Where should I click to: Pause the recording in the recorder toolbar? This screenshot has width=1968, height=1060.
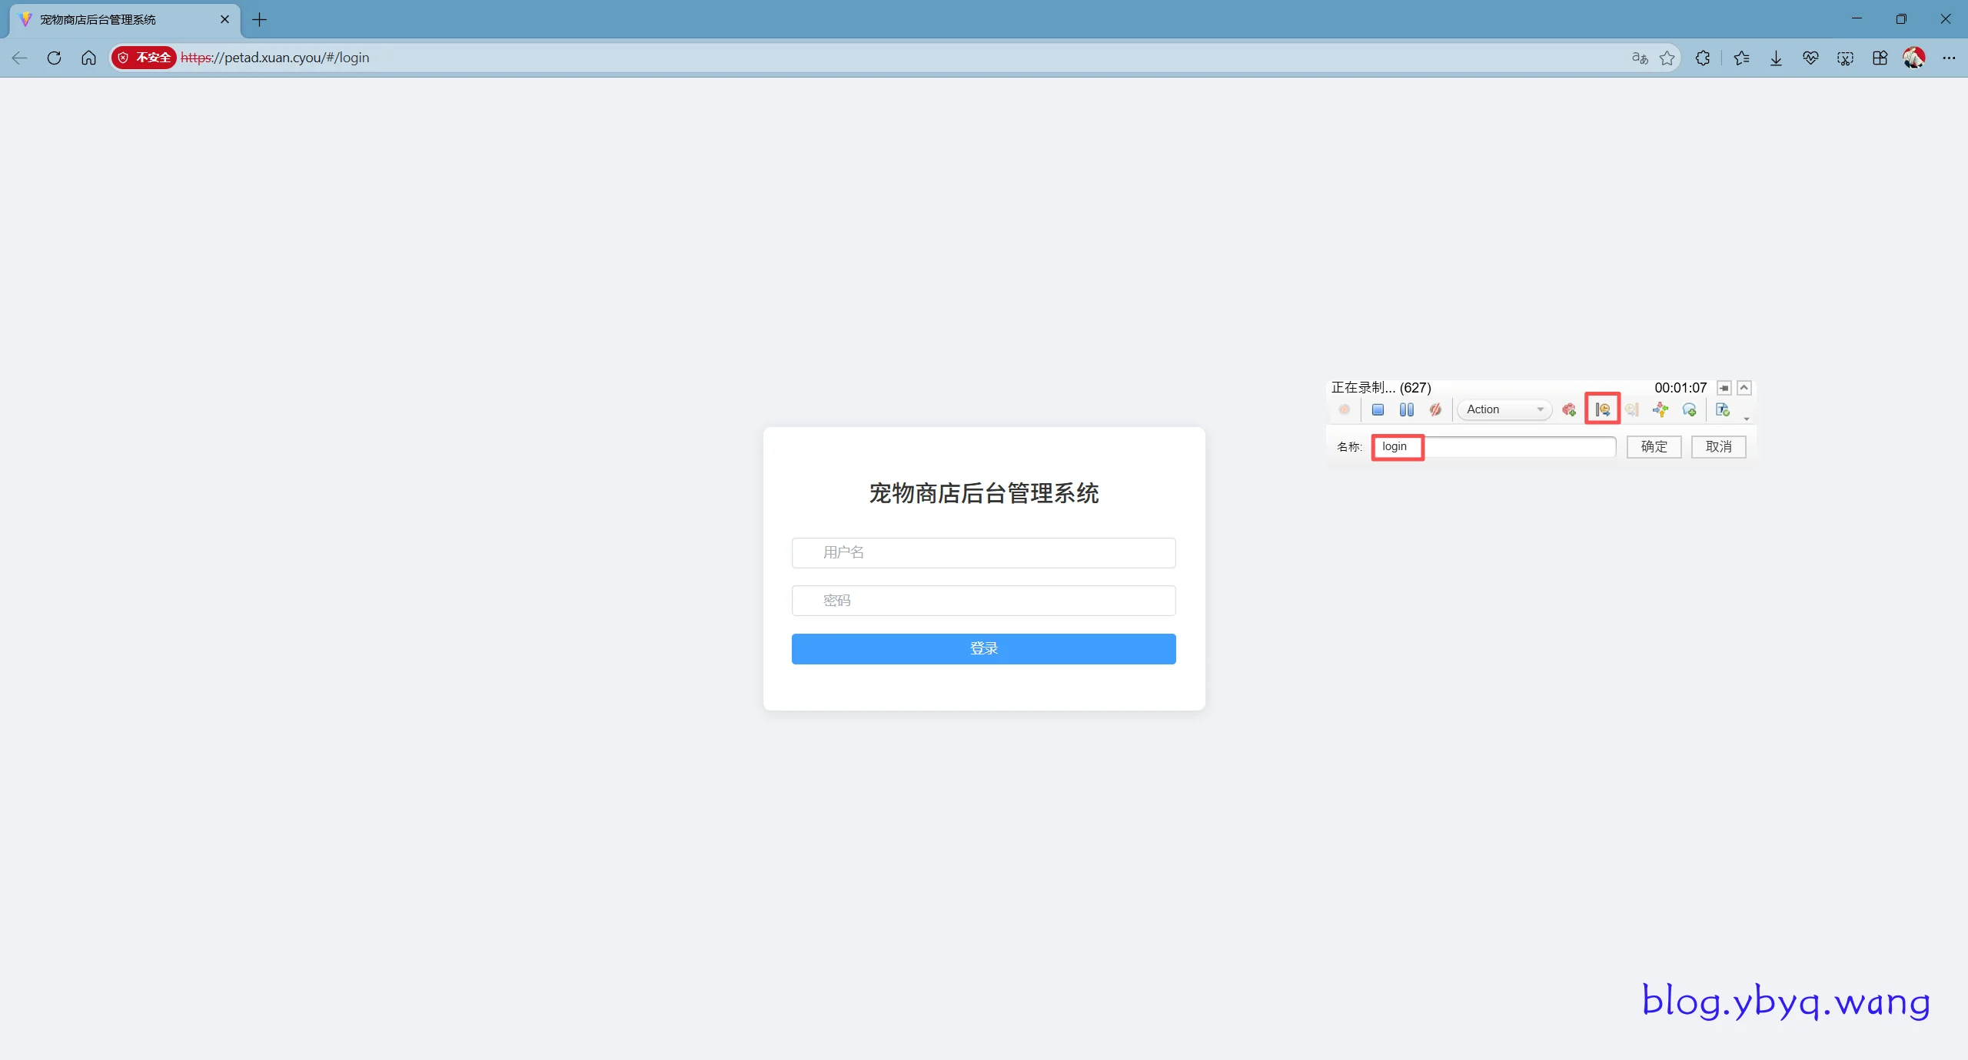click(1406, 409)
